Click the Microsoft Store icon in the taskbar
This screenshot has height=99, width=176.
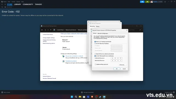84,97
